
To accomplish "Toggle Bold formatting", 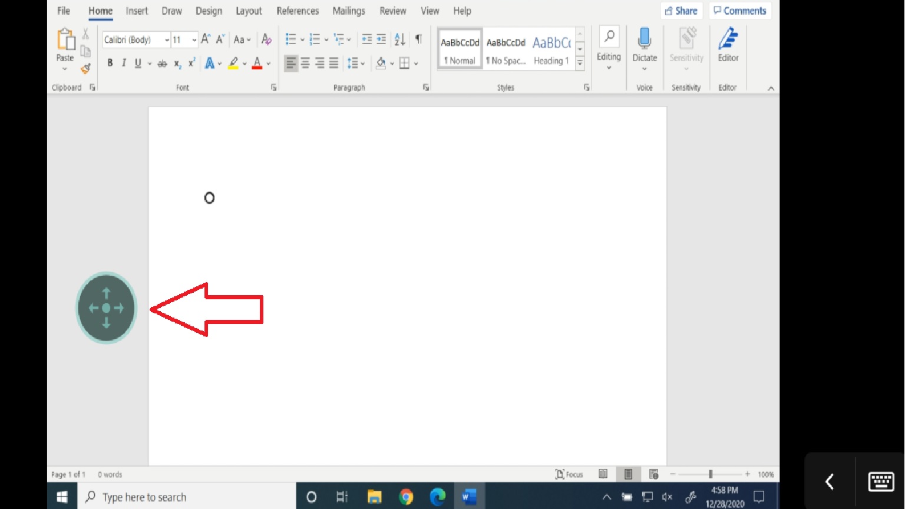I will click(110, 63).
